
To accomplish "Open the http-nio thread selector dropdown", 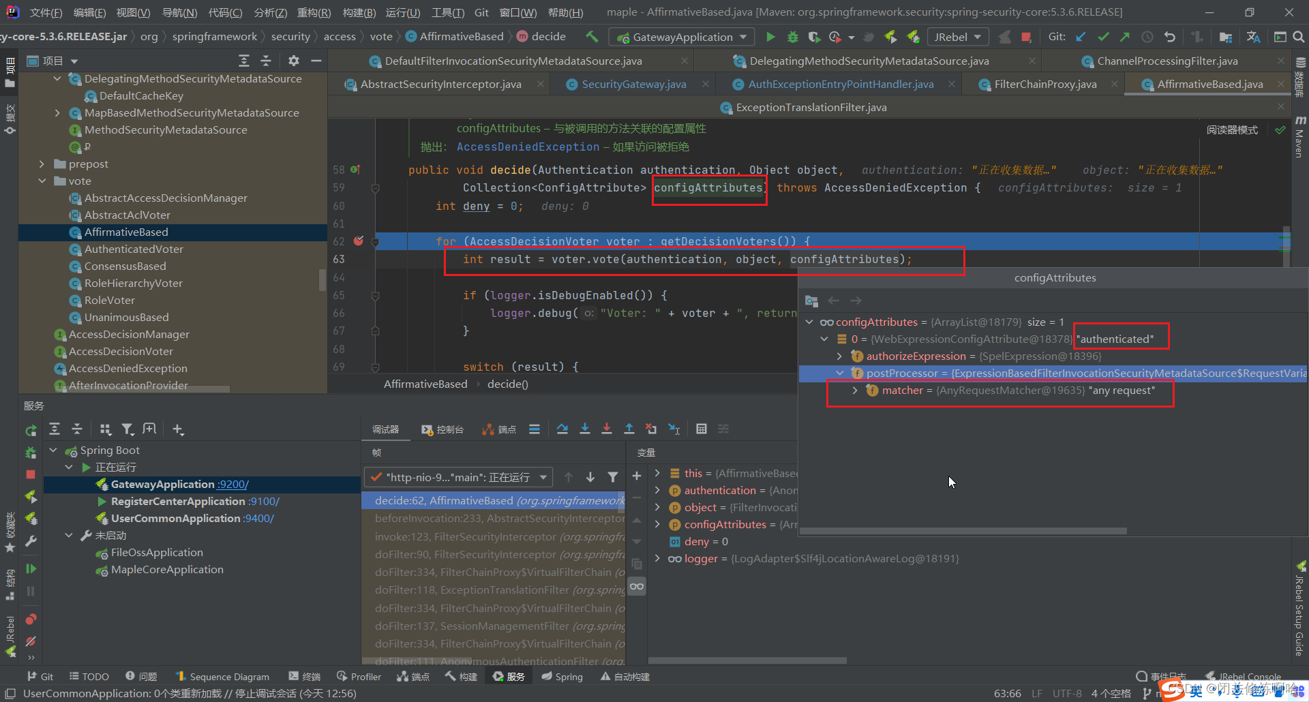I will tap(459, 477).
